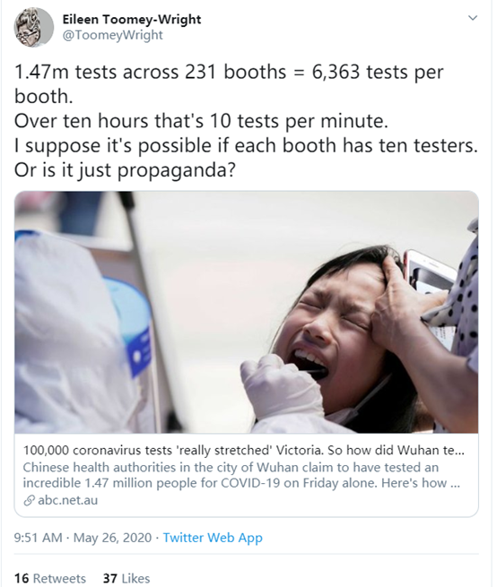Click the line about each booth having ten testers

click(x=246, y=145)
